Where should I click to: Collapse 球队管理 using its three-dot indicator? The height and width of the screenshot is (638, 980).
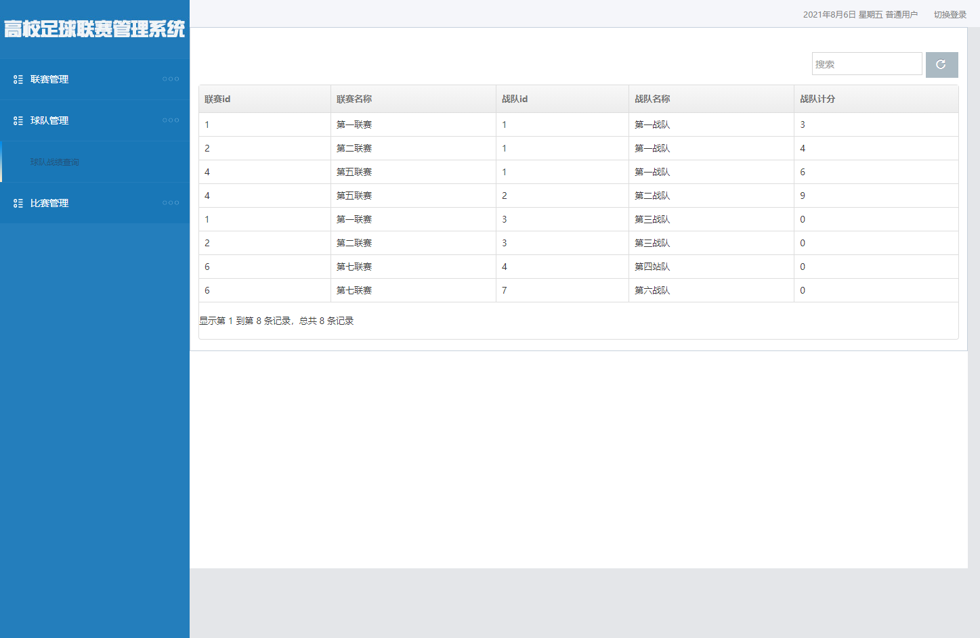[171, 120]
